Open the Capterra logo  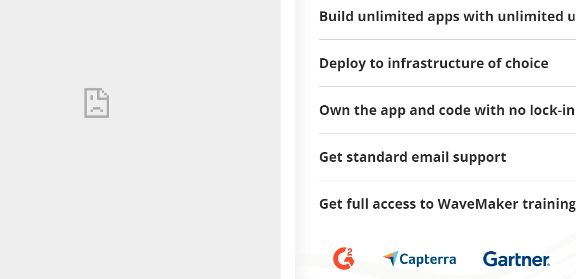(419, 259)
